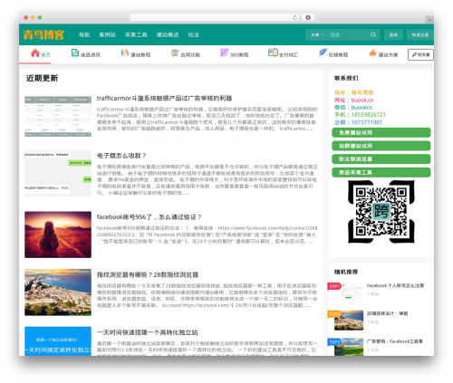Open article facebook账号956了
Image resolution: width=453 pixels, height=383 pixels.
(x=149, y=216)
